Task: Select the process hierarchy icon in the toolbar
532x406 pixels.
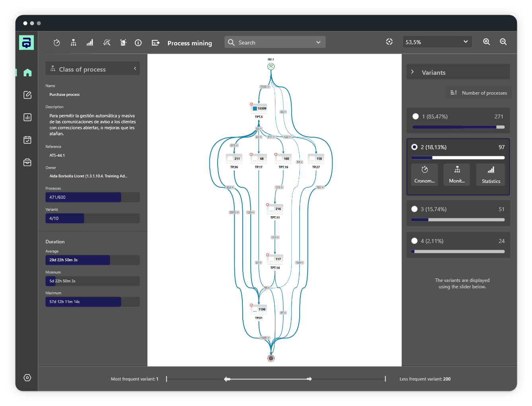Action: tap(73, 42)
